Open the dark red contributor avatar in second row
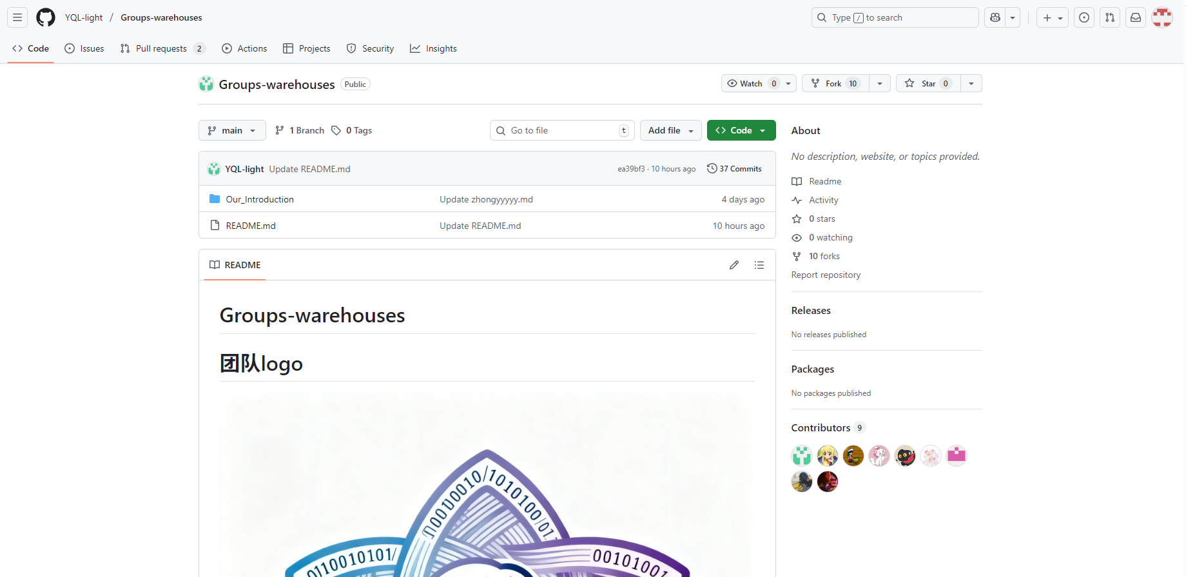Image resolution: width=1186 pixels, height=577 pixels. click(828, 482)
